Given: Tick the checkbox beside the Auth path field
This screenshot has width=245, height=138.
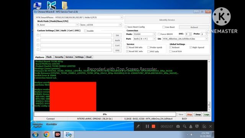Looking at the screenshot, I should tap(38, 40).
